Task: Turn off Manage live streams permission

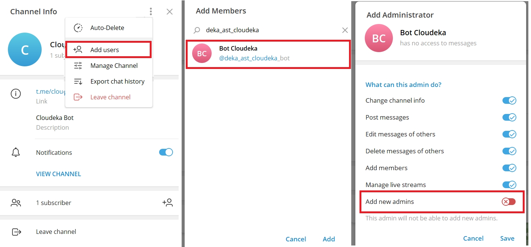Action: (509, 185)
